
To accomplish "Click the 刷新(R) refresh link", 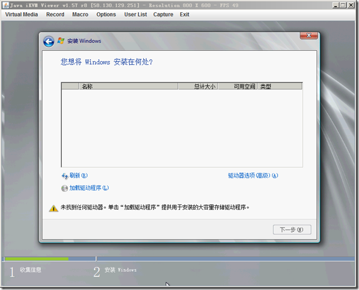I will (x=79, y=176).
